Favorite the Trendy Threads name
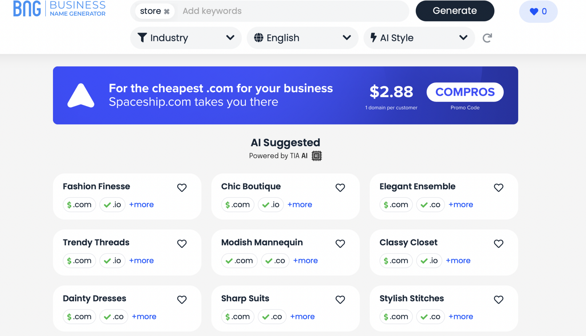 182,244
